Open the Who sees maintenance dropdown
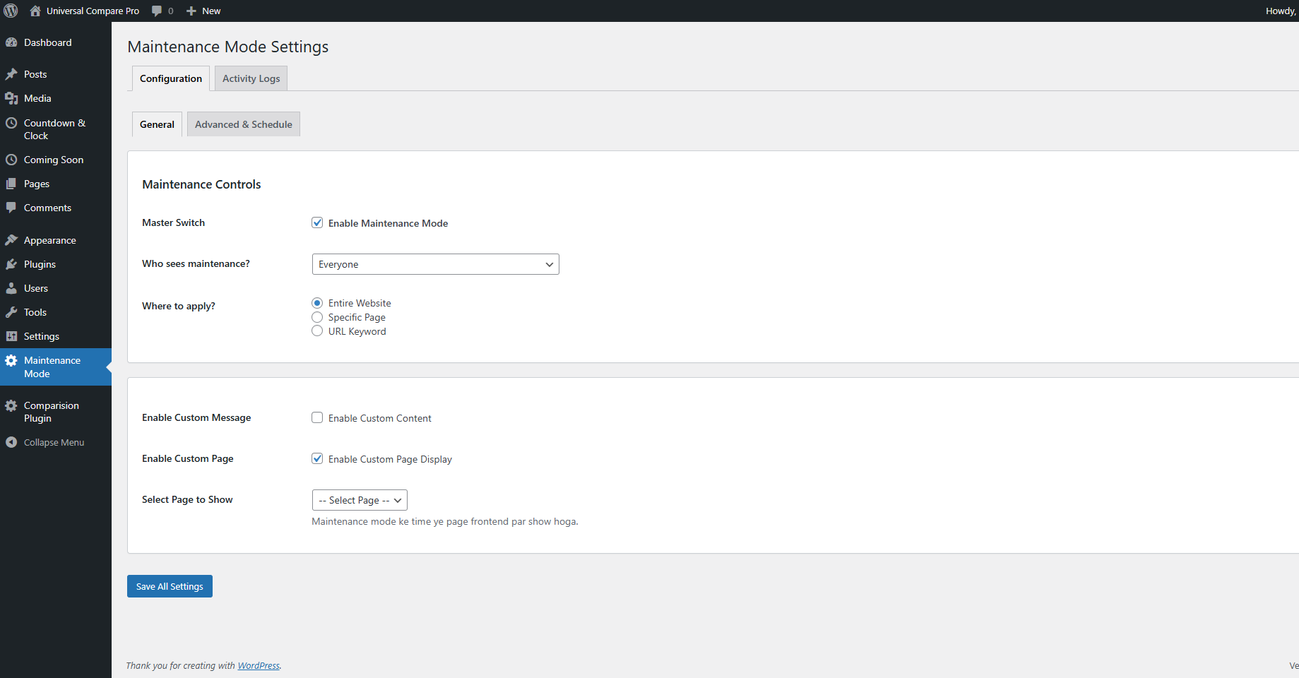This screenshot has height=678, width=1299. 435,263
